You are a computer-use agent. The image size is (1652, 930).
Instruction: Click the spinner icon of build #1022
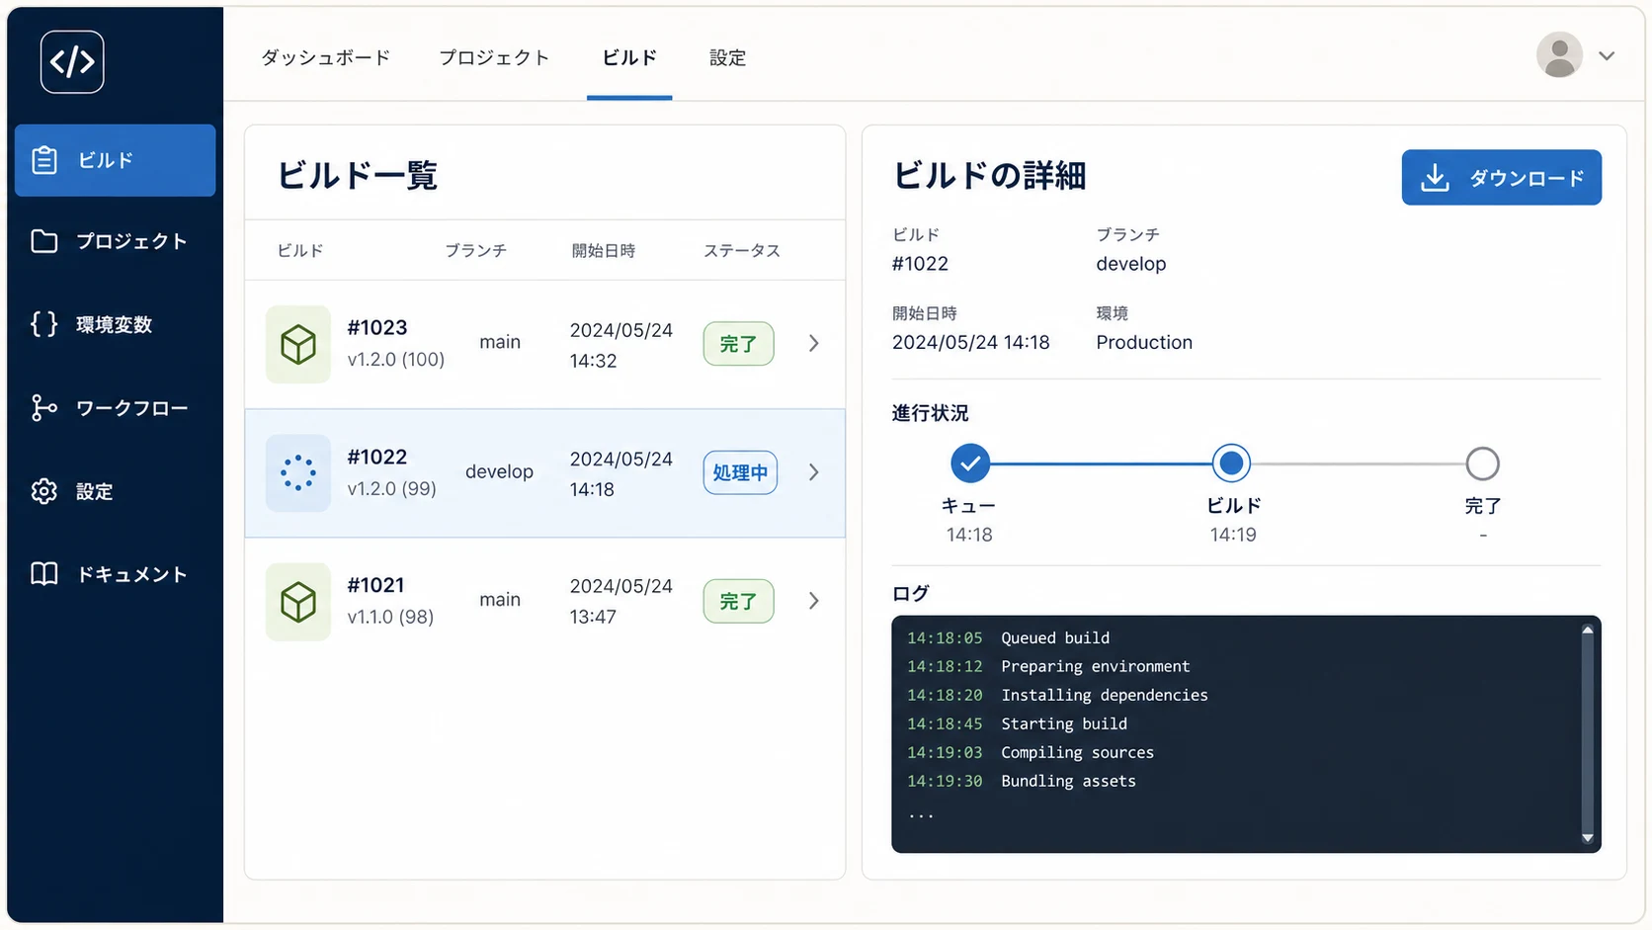pos(298,472)
